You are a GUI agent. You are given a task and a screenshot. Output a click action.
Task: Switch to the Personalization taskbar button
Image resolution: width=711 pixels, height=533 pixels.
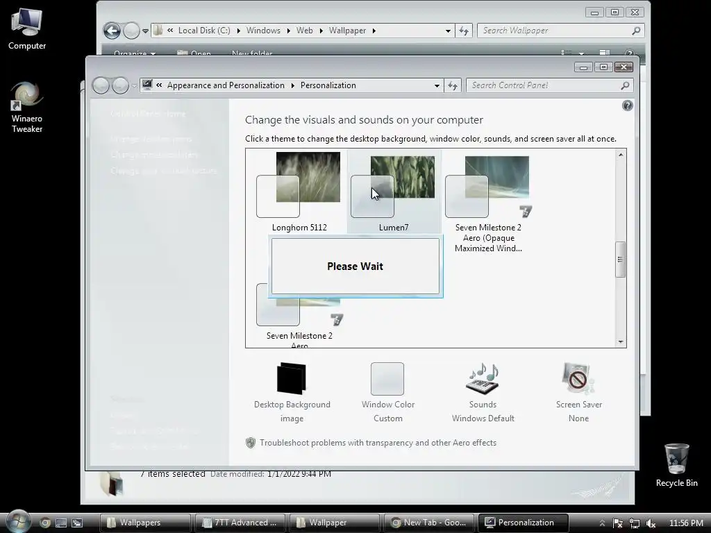[x=524, y=523]
